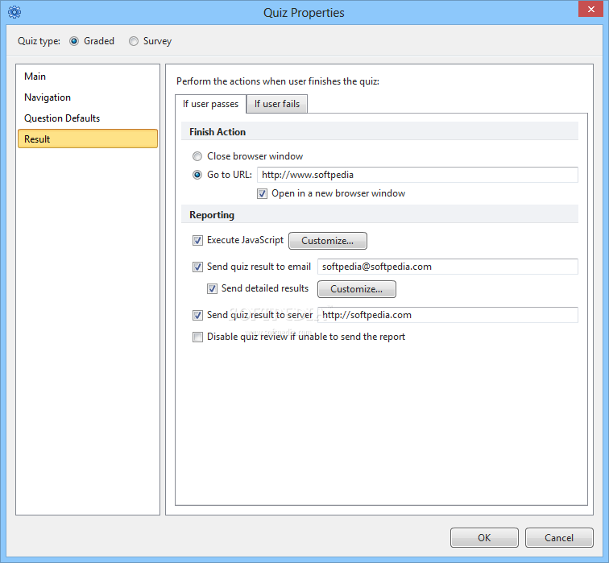The height and width of the screenshot is (563, 609).
Task: Toggle the Execute JavaScript checkbox
Action: click(197, 240)
